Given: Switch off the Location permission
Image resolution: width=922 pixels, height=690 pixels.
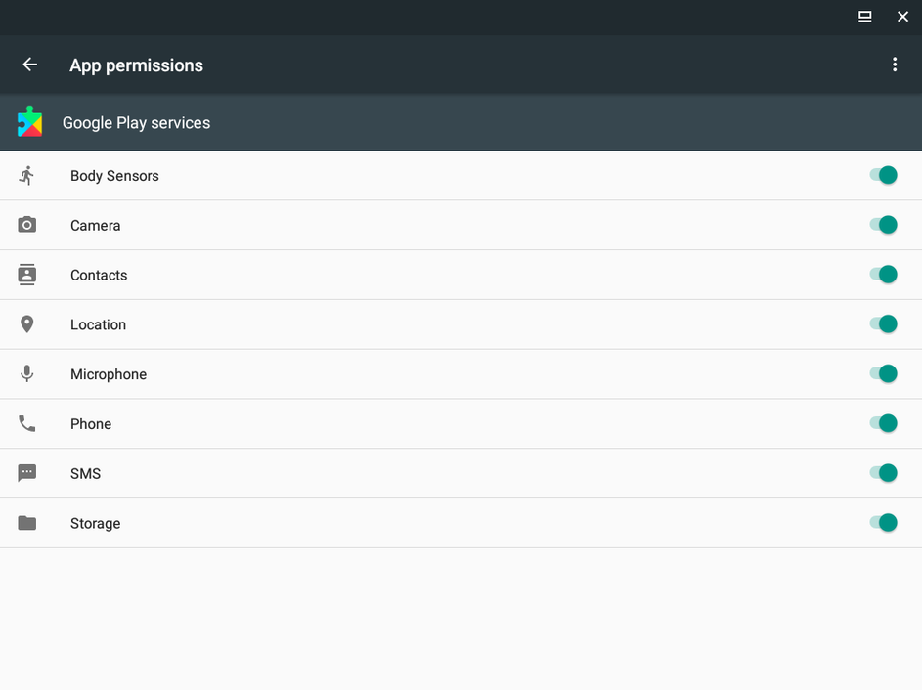Looking at the screenshot, I should click(883, 324).
